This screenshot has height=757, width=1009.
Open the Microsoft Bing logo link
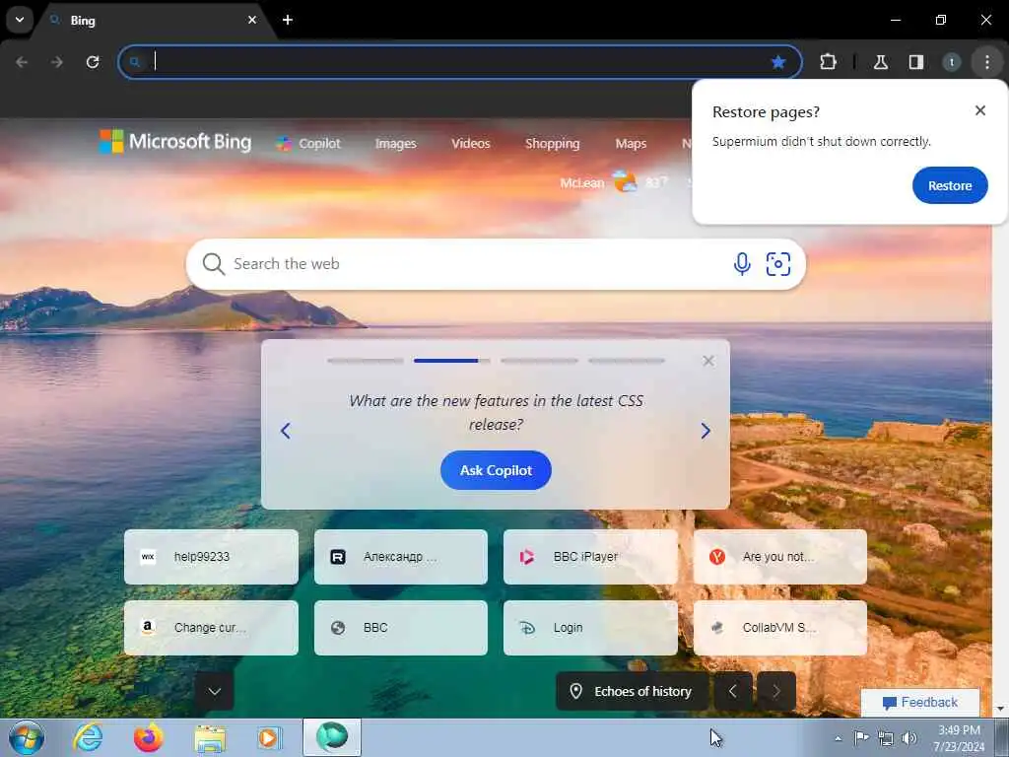tap(175, 142)
